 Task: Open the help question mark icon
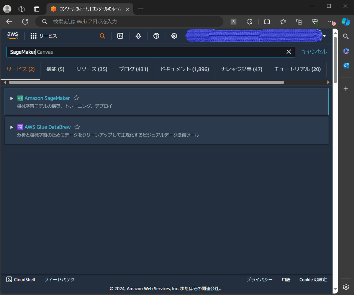[x=156, y=36]
